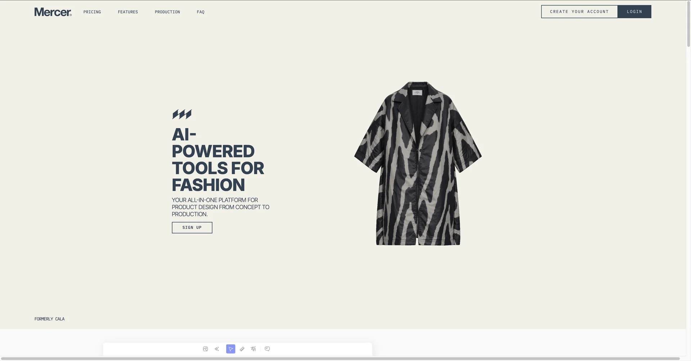Click the AI sparkle generate icon

coord(217,349)
